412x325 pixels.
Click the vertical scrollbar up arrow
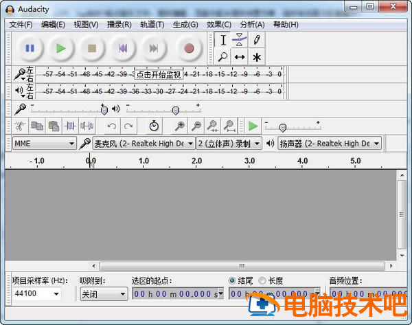(402, 175)
